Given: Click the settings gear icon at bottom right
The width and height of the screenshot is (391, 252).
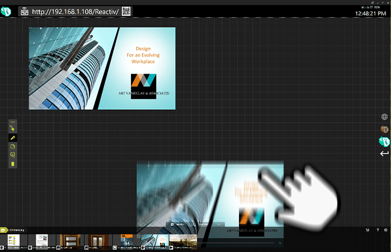Looking at the screenshot, I should [x=386, y=230].
